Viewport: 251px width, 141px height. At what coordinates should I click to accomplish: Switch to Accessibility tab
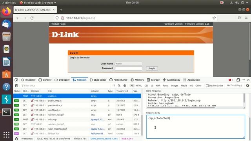172,80
